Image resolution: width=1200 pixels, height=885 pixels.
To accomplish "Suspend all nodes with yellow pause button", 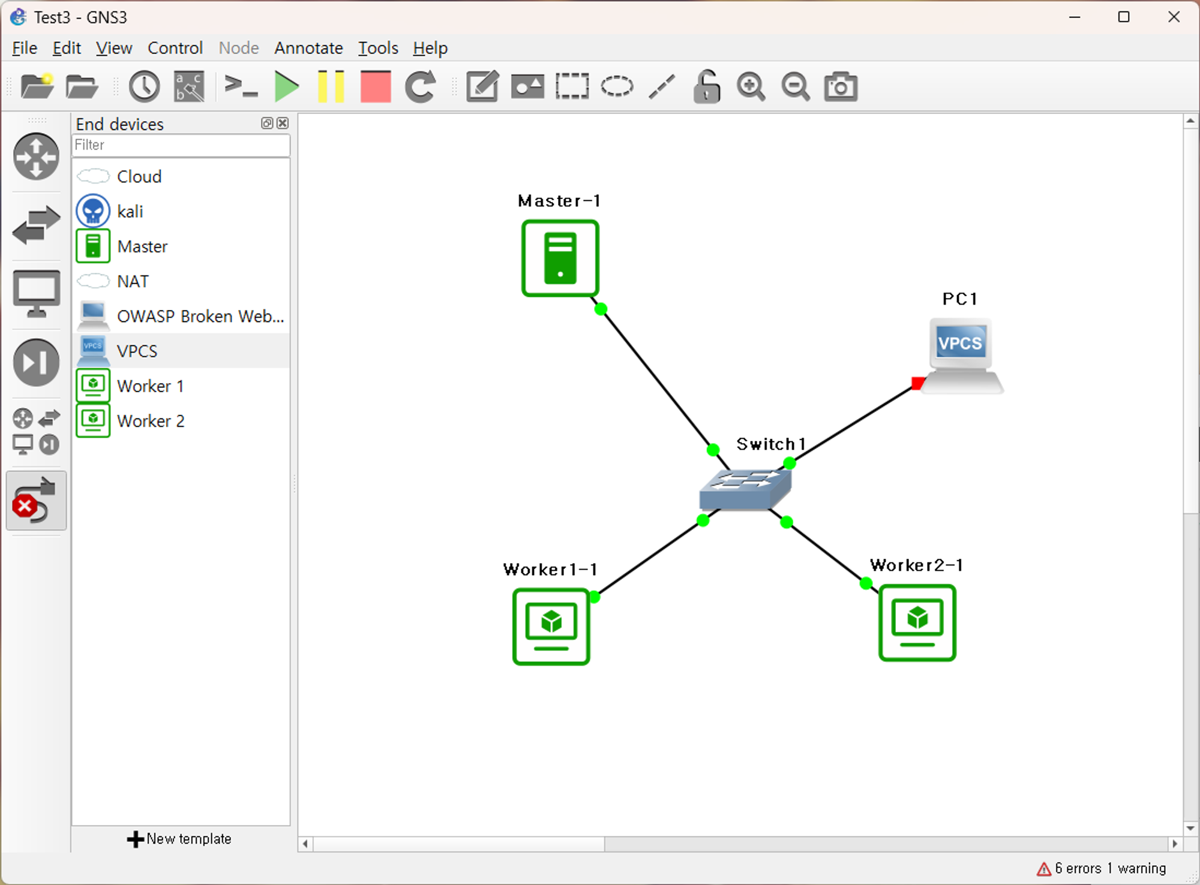I will pyautogui.click(x=331, y=86).
